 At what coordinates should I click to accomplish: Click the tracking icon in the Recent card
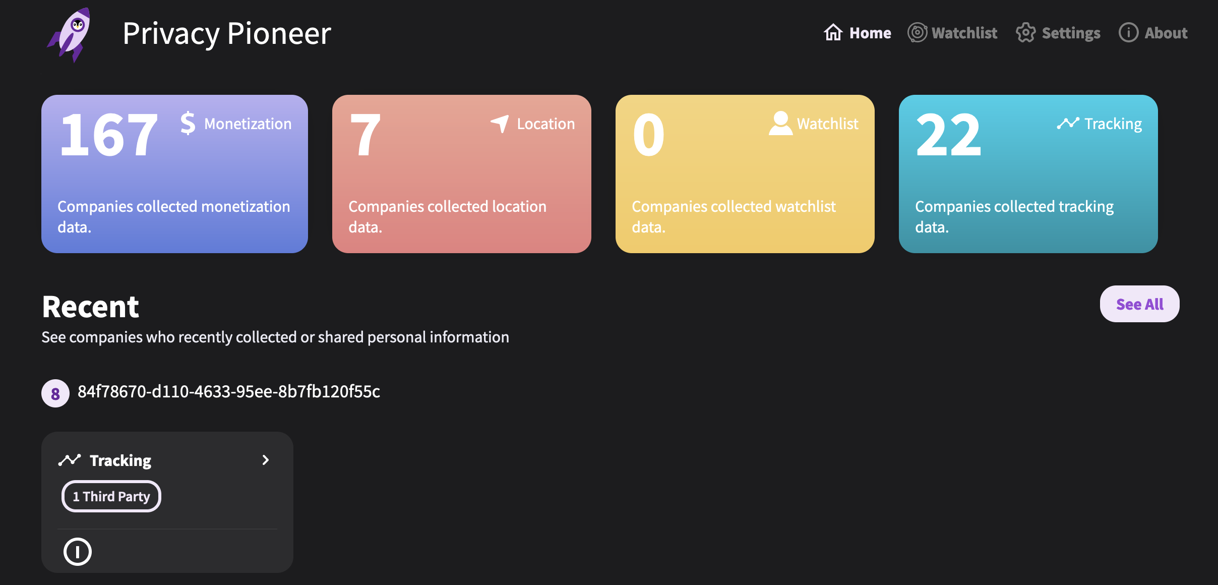(x=69, y=459)
